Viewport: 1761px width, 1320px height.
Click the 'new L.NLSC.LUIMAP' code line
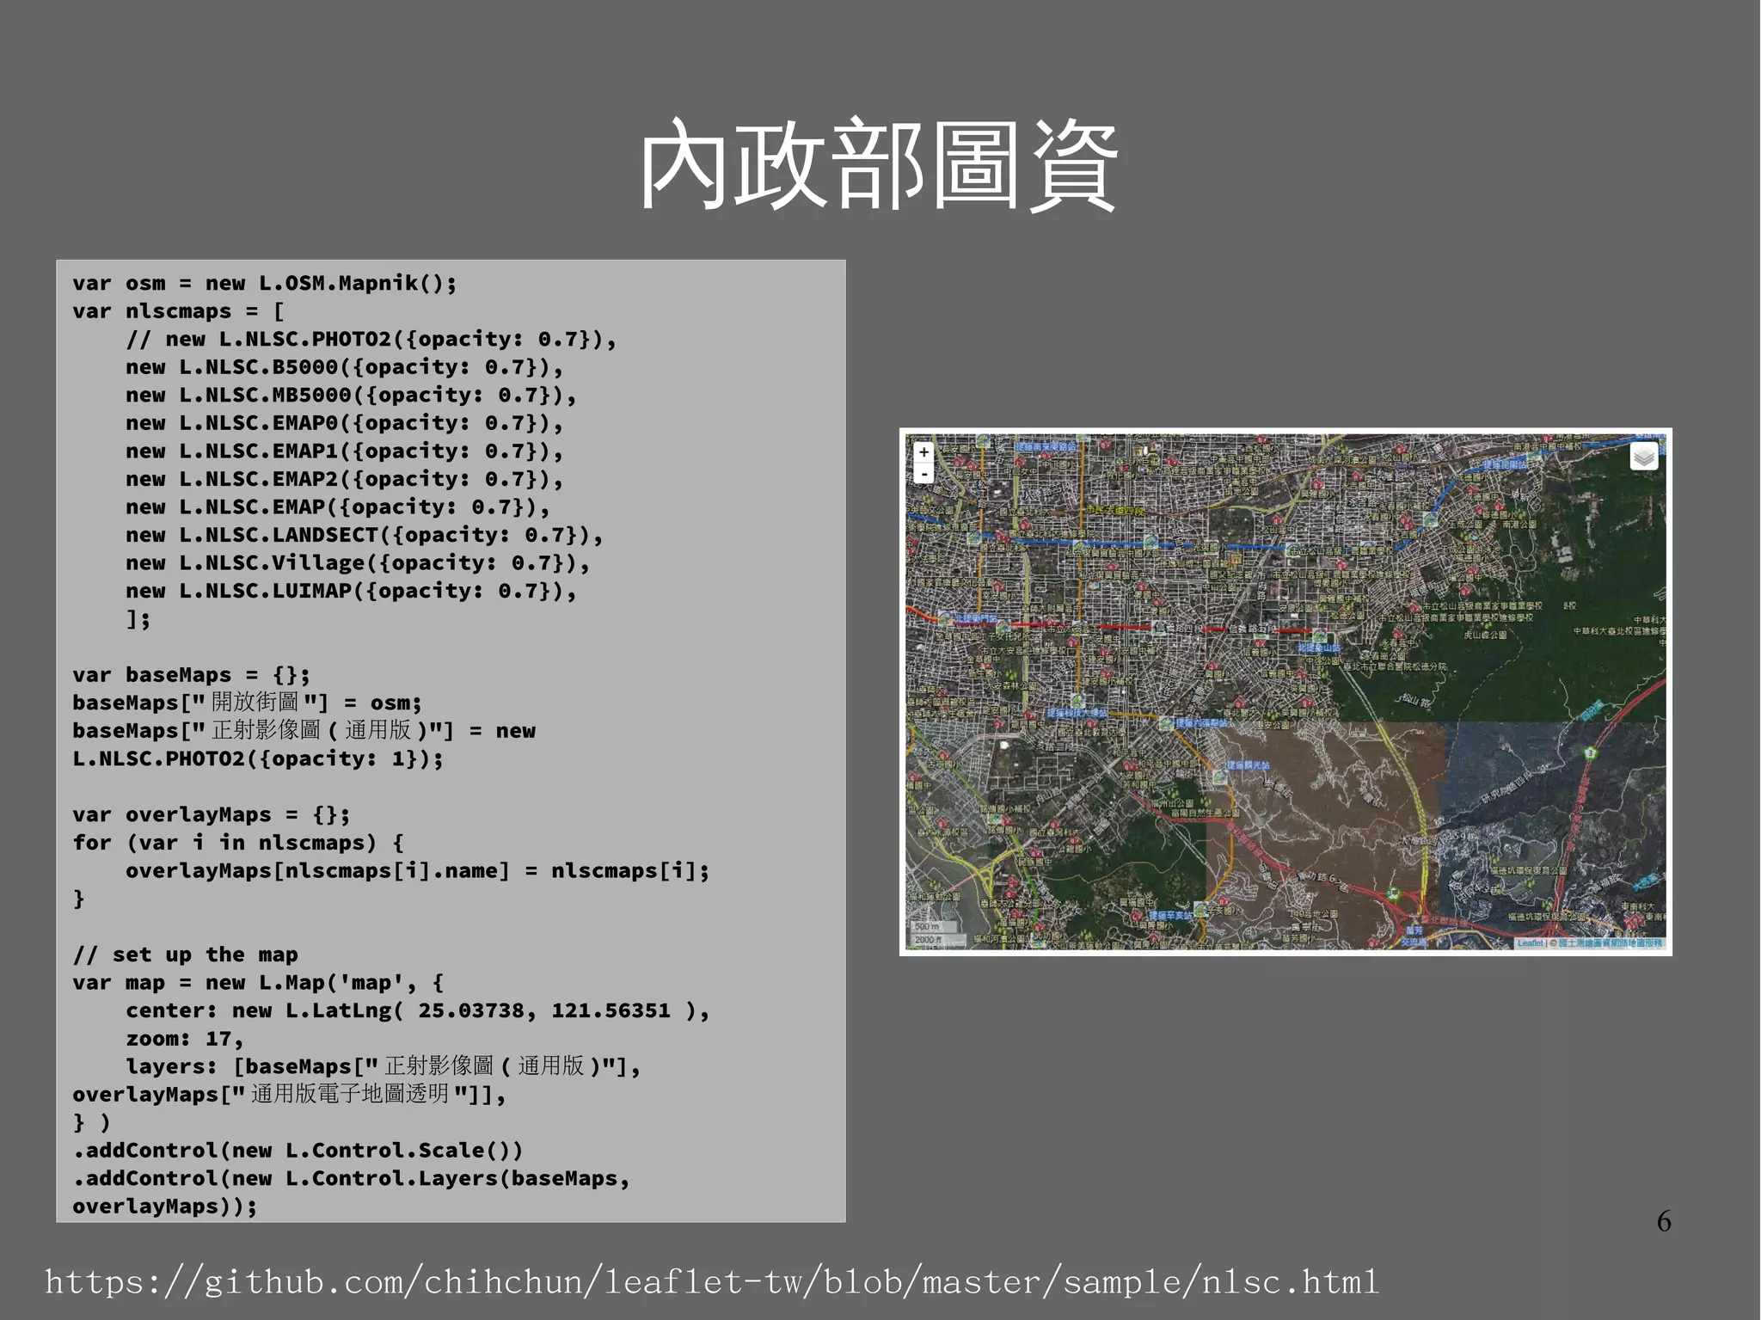[352, 591]
